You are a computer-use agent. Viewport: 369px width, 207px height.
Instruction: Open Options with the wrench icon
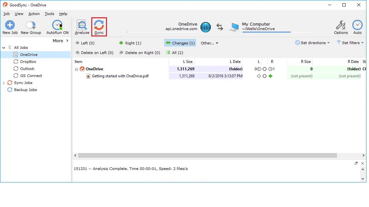[341, 27]
